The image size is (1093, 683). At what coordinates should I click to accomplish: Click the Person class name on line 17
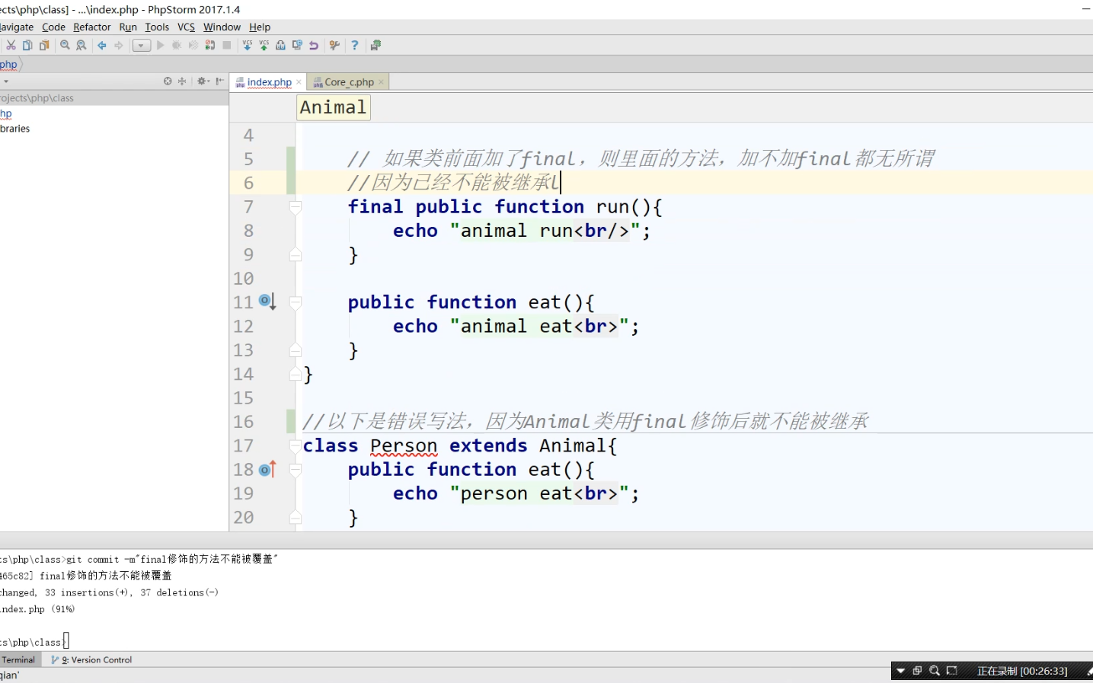pyautogui.click(x=404, y=445)
